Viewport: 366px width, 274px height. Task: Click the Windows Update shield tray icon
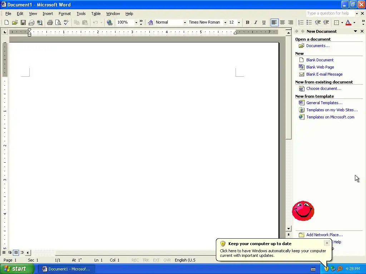326,269
